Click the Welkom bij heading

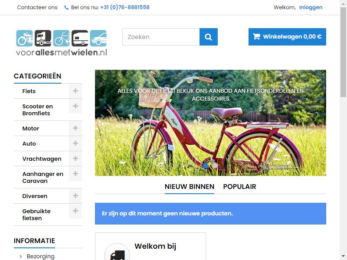pyautogui.click(x=155, y=246)
